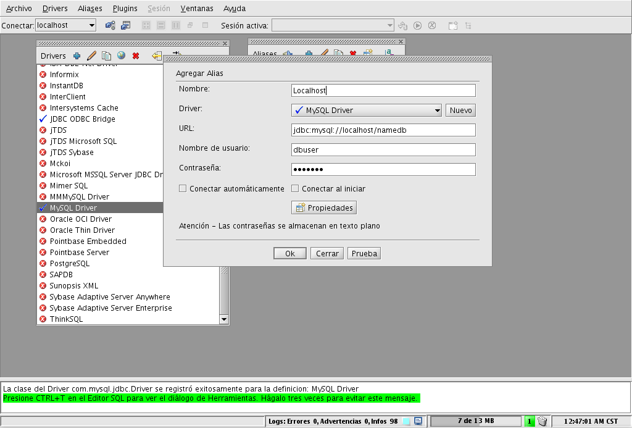Select the Informix driver
Screen dimensions: 632x428
[x=101, y=74]
